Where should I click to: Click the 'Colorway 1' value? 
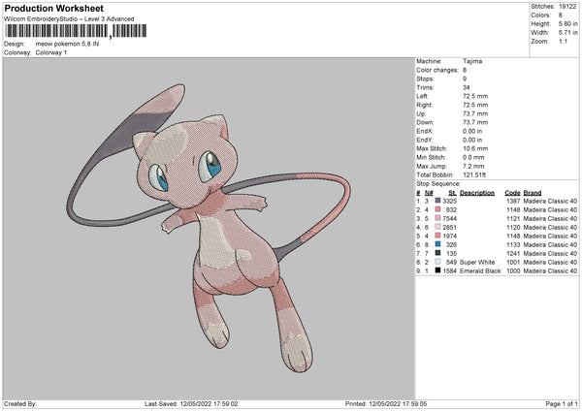(51, 52)
